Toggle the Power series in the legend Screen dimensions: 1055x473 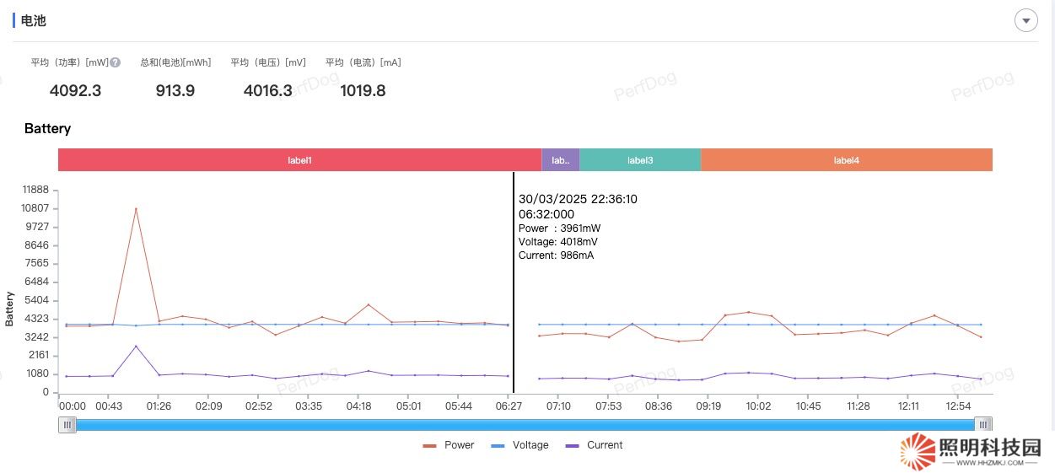tap(449, 445)
